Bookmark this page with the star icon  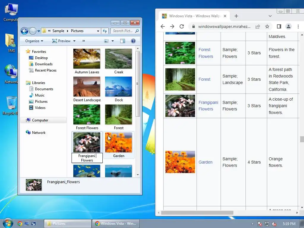(267, 26)
